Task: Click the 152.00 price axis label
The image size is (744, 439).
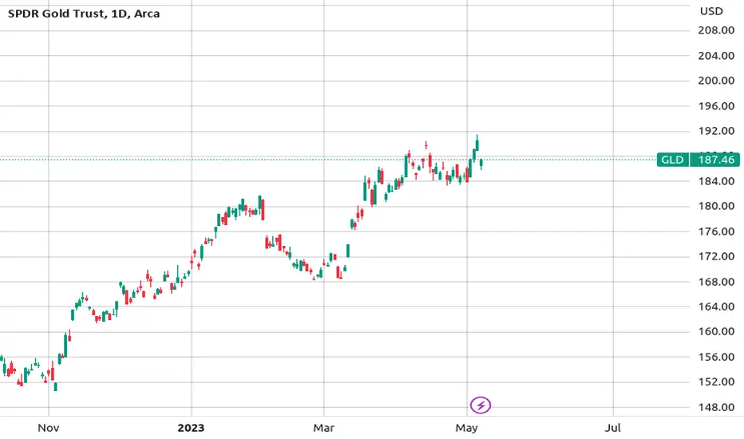Action: (x=716, y=382)
